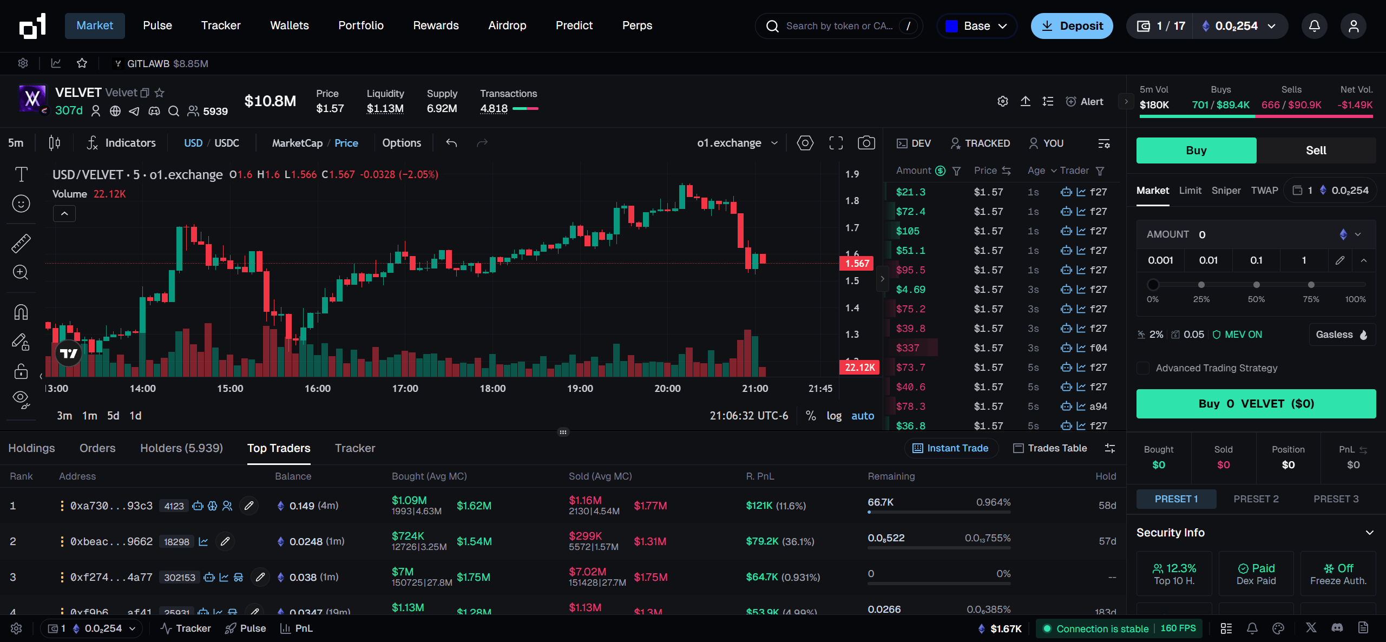Click the share upload icon near Alert
Screen dimensions: 1386x642
(x=1026, y=101)
